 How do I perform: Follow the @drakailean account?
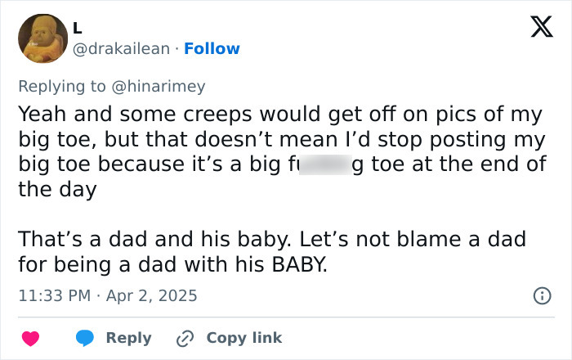(212, 49)
